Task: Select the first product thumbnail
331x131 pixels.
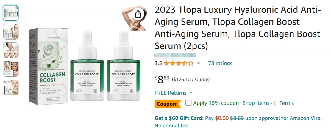Action: (x=11, y=13)
